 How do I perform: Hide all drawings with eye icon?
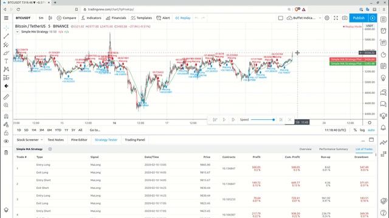click(6, 141)
